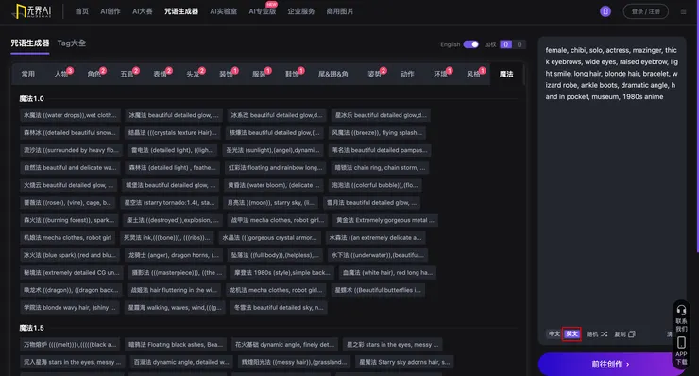The width and height of the screenshot is (699, 376).
Task: Add the 龙骑士 dragon horns preset
Action: [174, 255]
